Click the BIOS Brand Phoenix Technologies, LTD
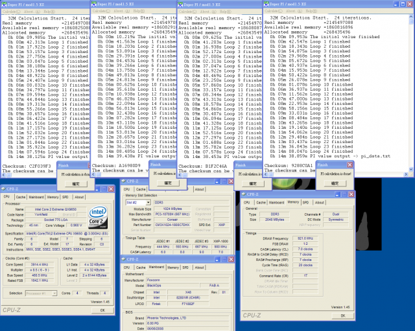This screenshot has height=331, width=415. click(187, 318)
